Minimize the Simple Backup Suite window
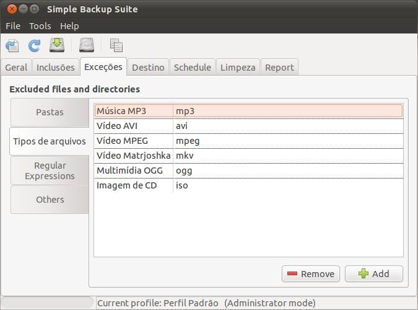The height and width of the screenshot is (310, 418). [23, 9]
